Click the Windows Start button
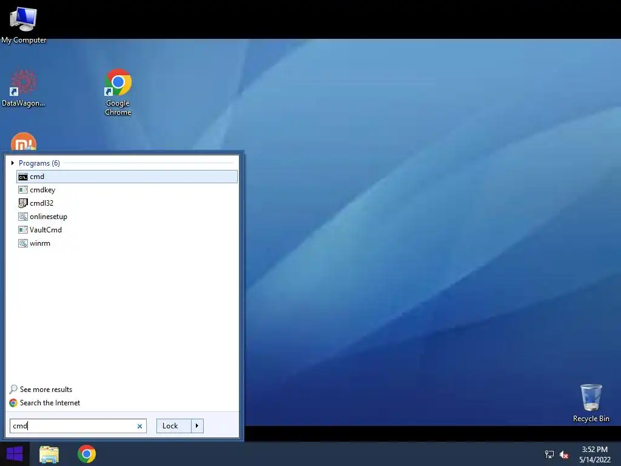 coord(15,454)
